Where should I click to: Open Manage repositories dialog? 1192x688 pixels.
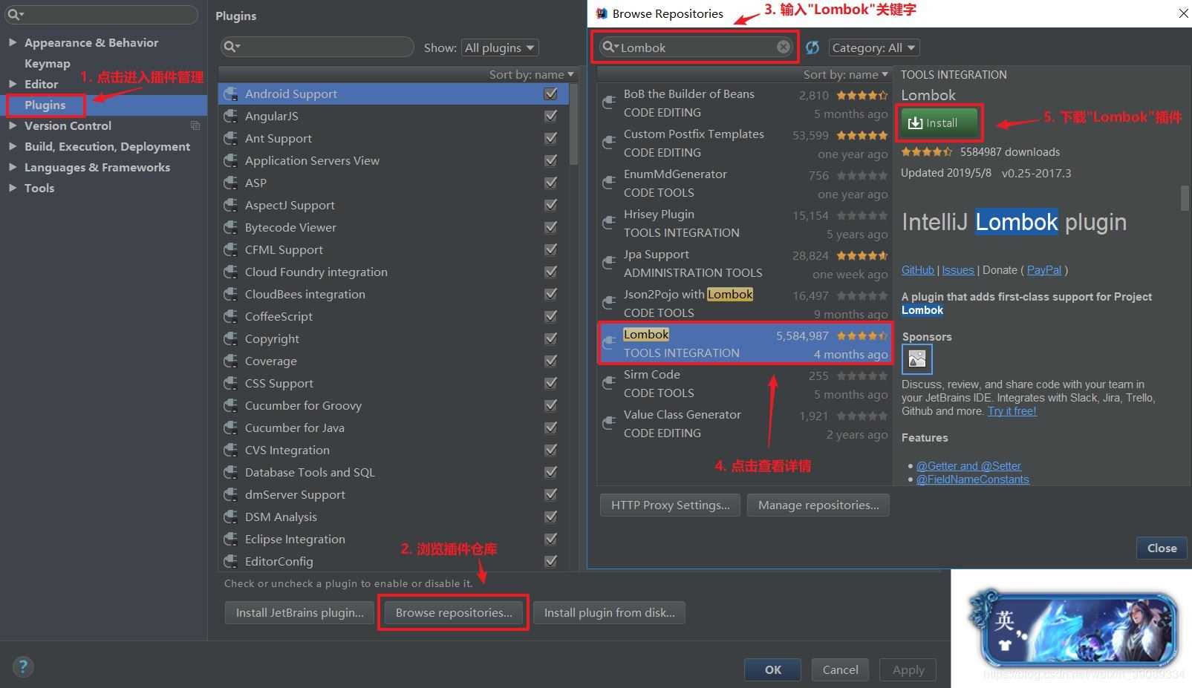click(818, 505)
